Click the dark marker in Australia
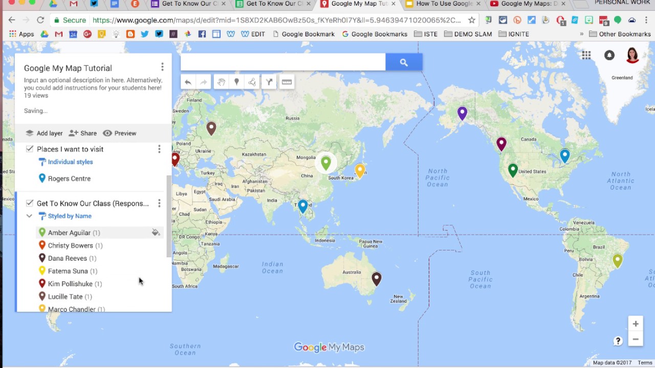The width and height of the screenshot is (655, 368). pos(377,279)
